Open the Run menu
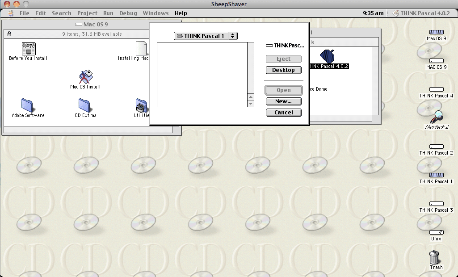This screenshot has height=277, width=458. coord(108,13)
